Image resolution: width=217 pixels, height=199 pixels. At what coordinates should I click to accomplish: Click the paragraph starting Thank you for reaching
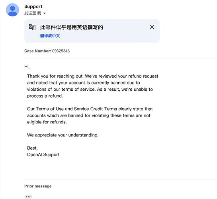(x=93, y=86)
